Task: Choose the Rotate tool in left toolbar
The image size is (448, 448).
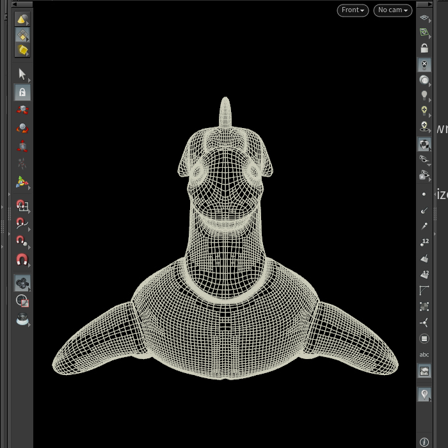Action: (x=22, y=128)
